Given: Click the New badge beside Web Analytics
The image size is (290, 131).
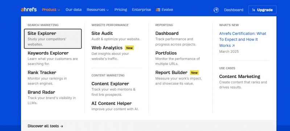Looking at the screenshot, I should tap(129, 48).
